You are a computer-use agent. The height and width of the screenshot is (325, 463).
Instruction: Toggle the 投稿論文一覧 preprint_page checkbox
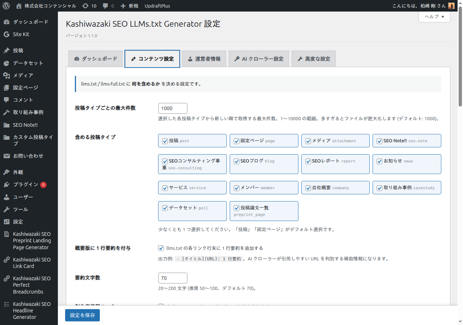(x=237, y=208)
